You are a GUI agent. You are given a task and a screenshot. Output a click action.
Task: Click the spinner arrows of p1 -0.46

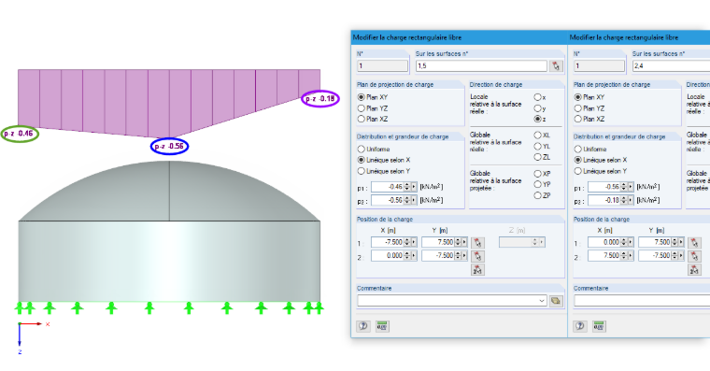[x=407, y=187]
